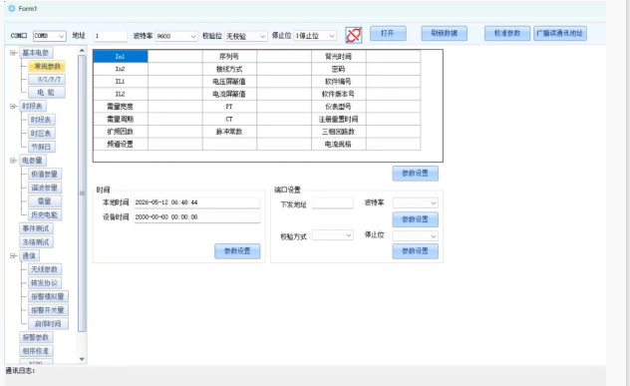Select the 电参量 tree item
The width and height of the screenshot is (630, 386).
coord(33,161)
